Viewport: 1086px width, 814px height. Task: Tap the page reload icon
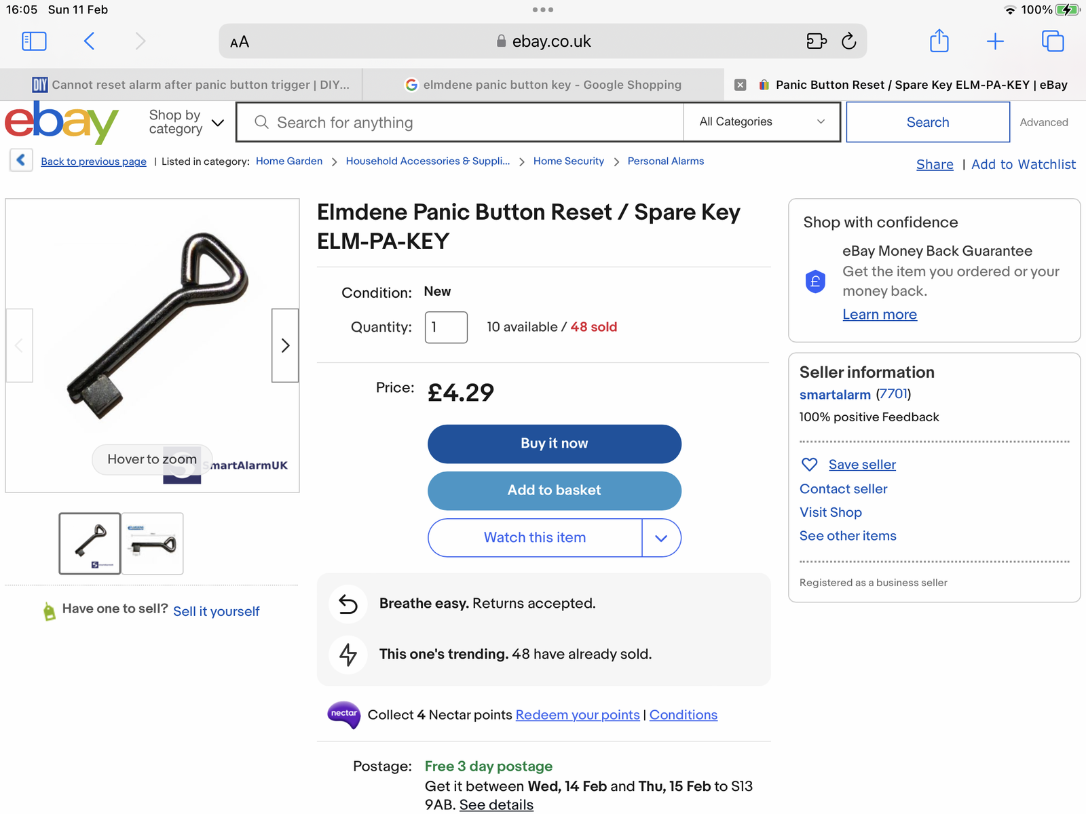[848, 41]
